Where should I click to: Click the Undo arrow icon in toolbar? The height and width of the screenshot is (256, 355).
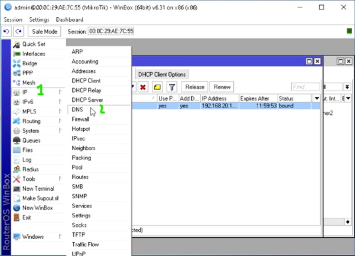7,31
